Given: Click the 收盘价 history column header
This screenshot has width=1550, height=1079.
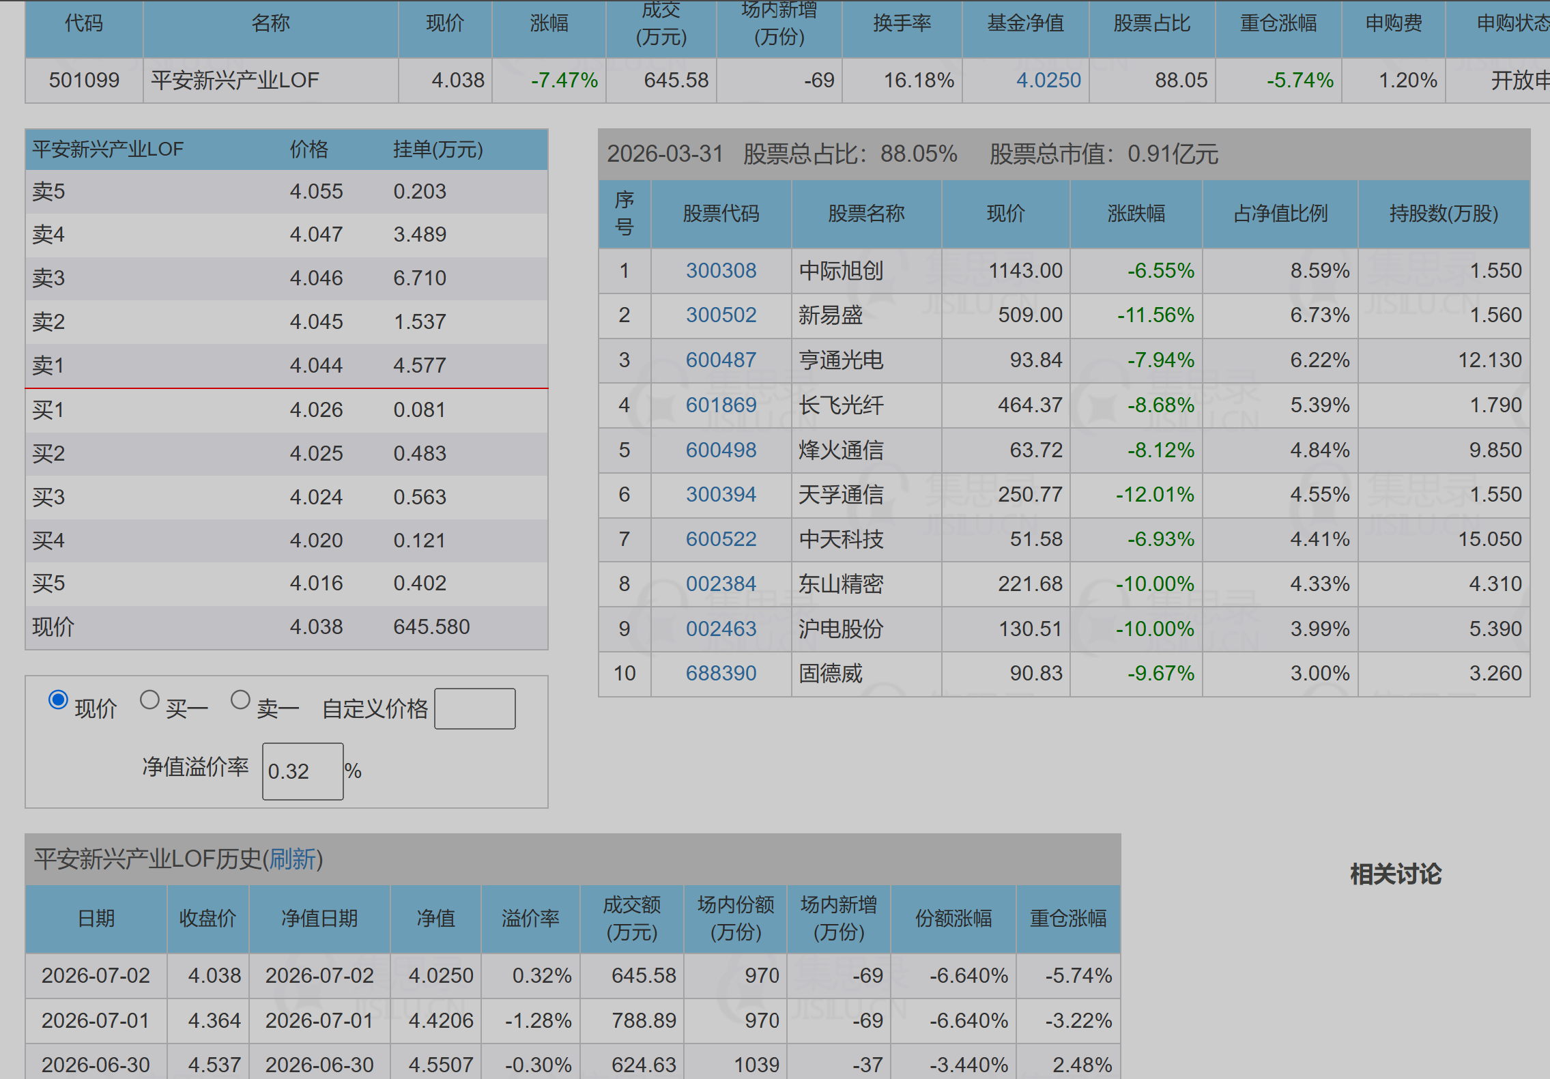Looking at the screenshot, I should click(x=207, y=919).
